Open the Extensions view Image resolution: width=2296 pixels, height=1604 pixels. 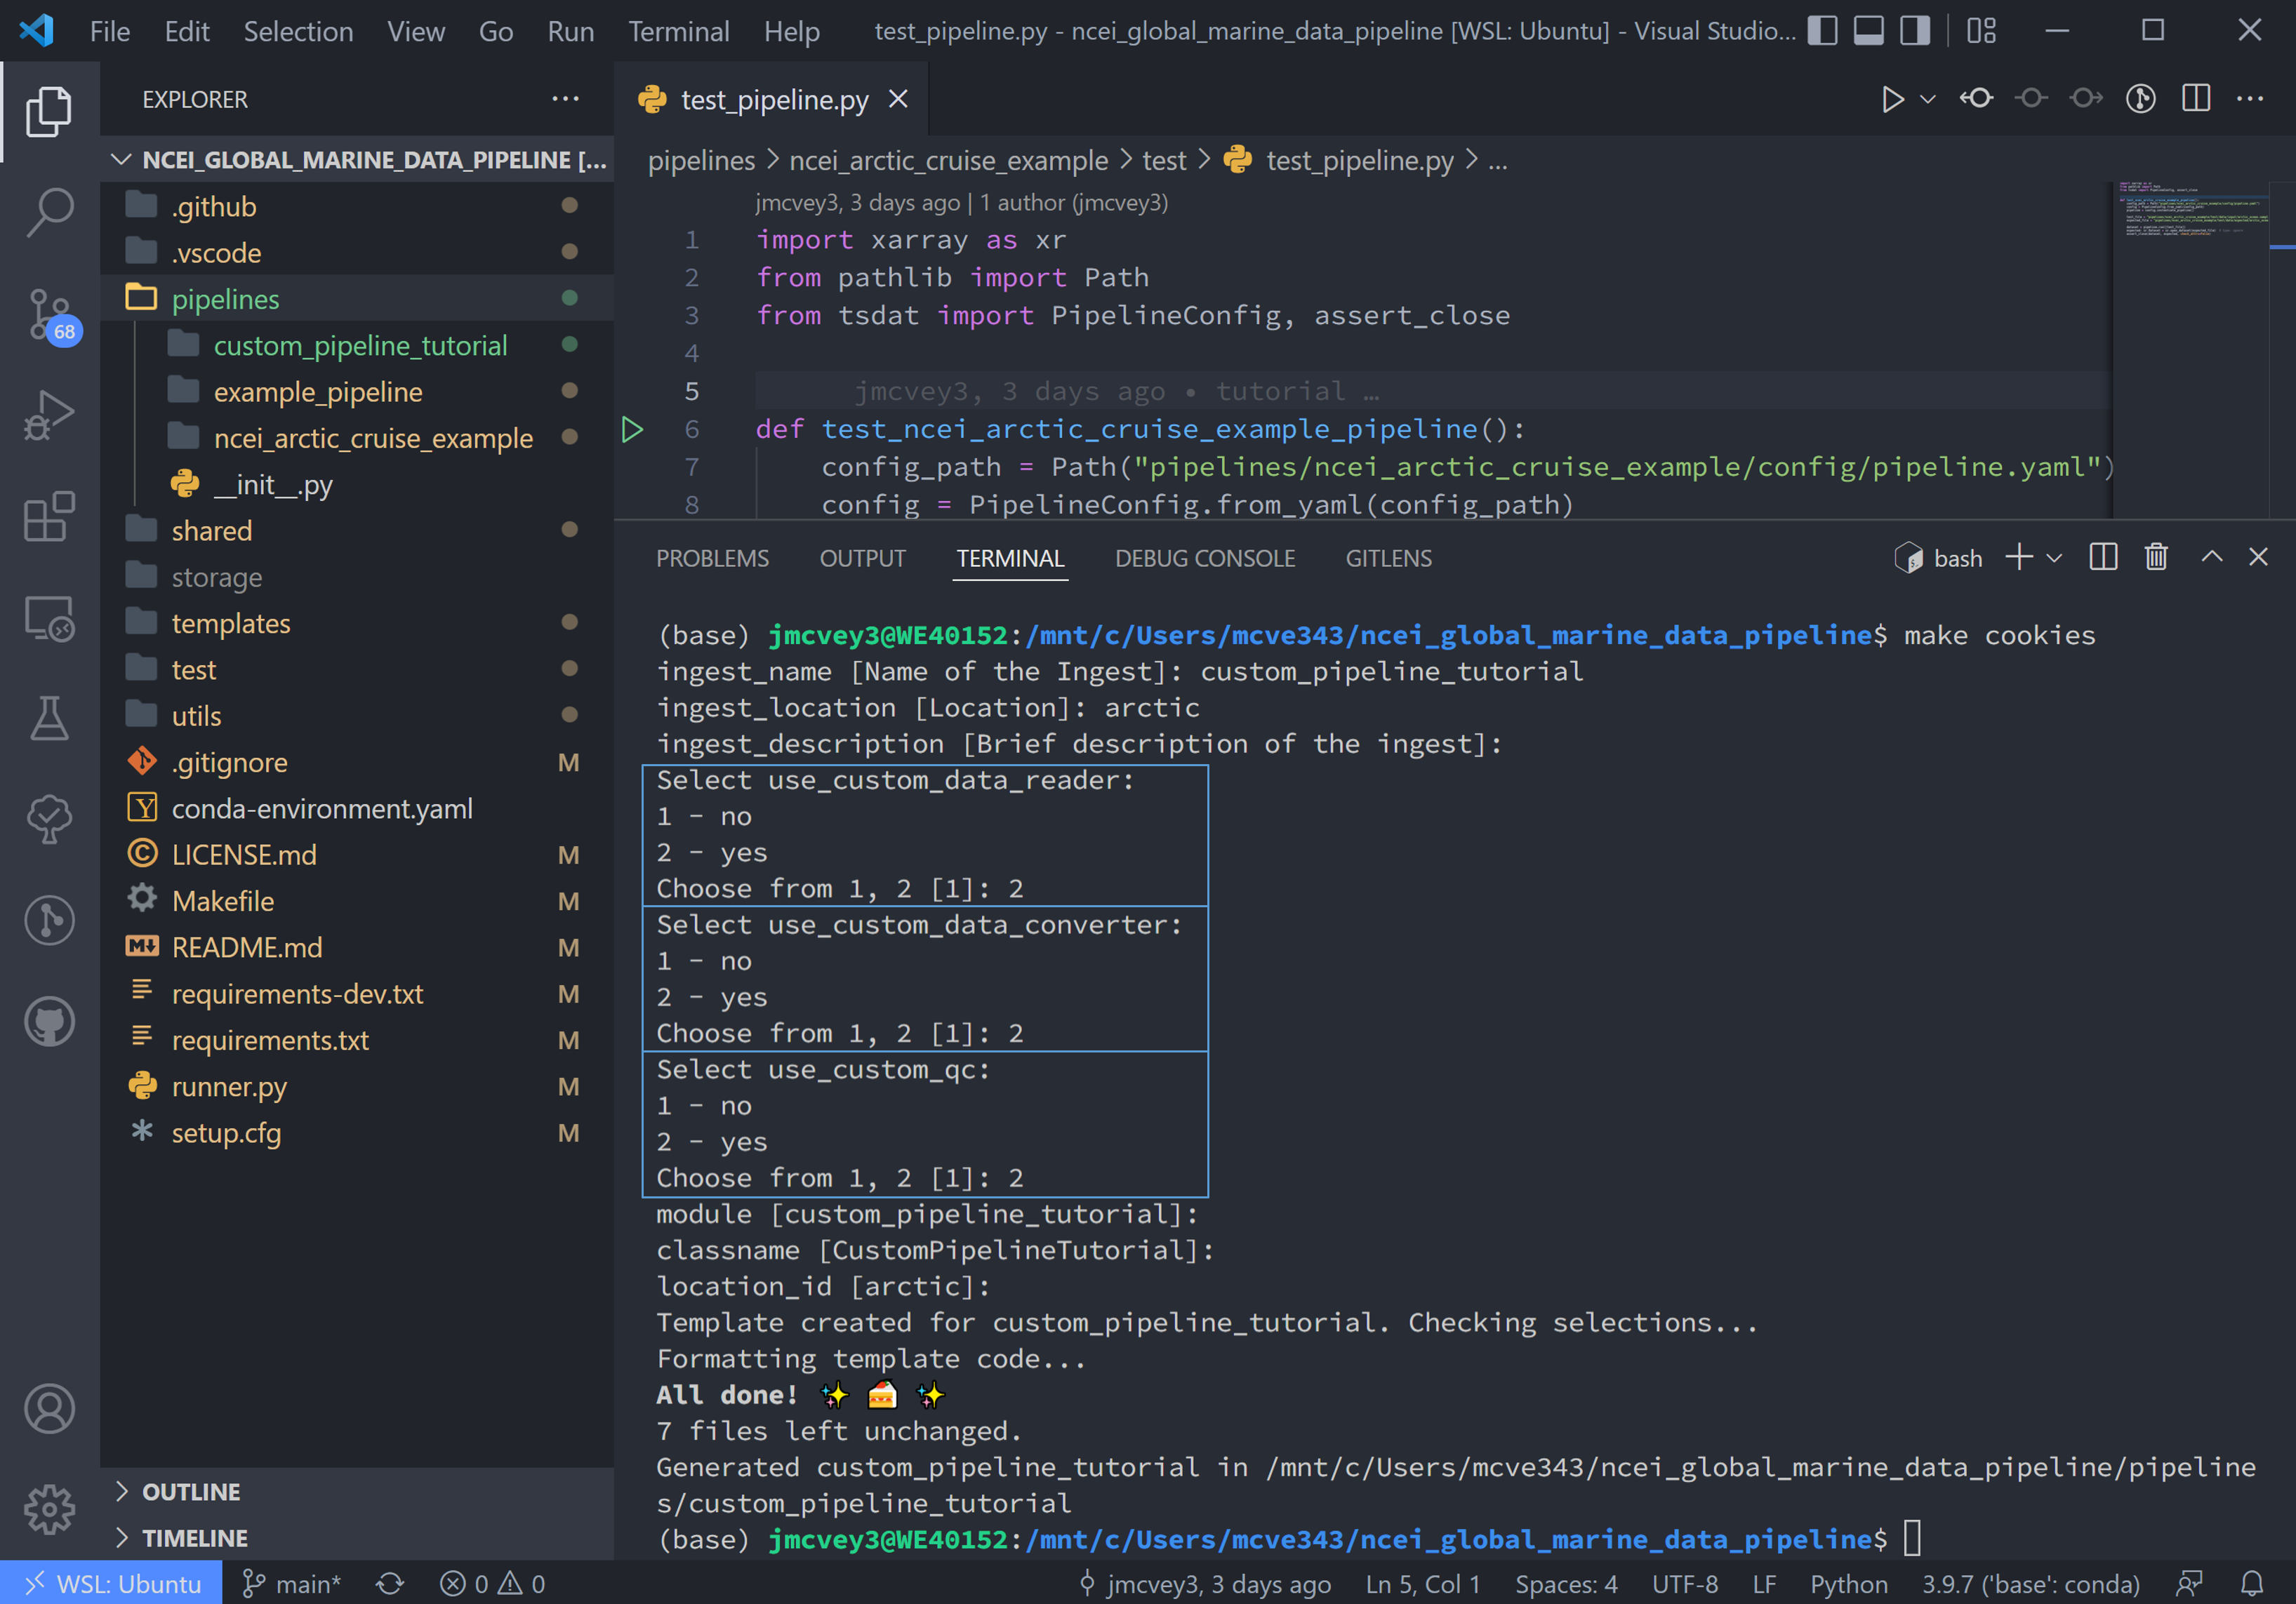pyautogui.click(x=49, y=518)
